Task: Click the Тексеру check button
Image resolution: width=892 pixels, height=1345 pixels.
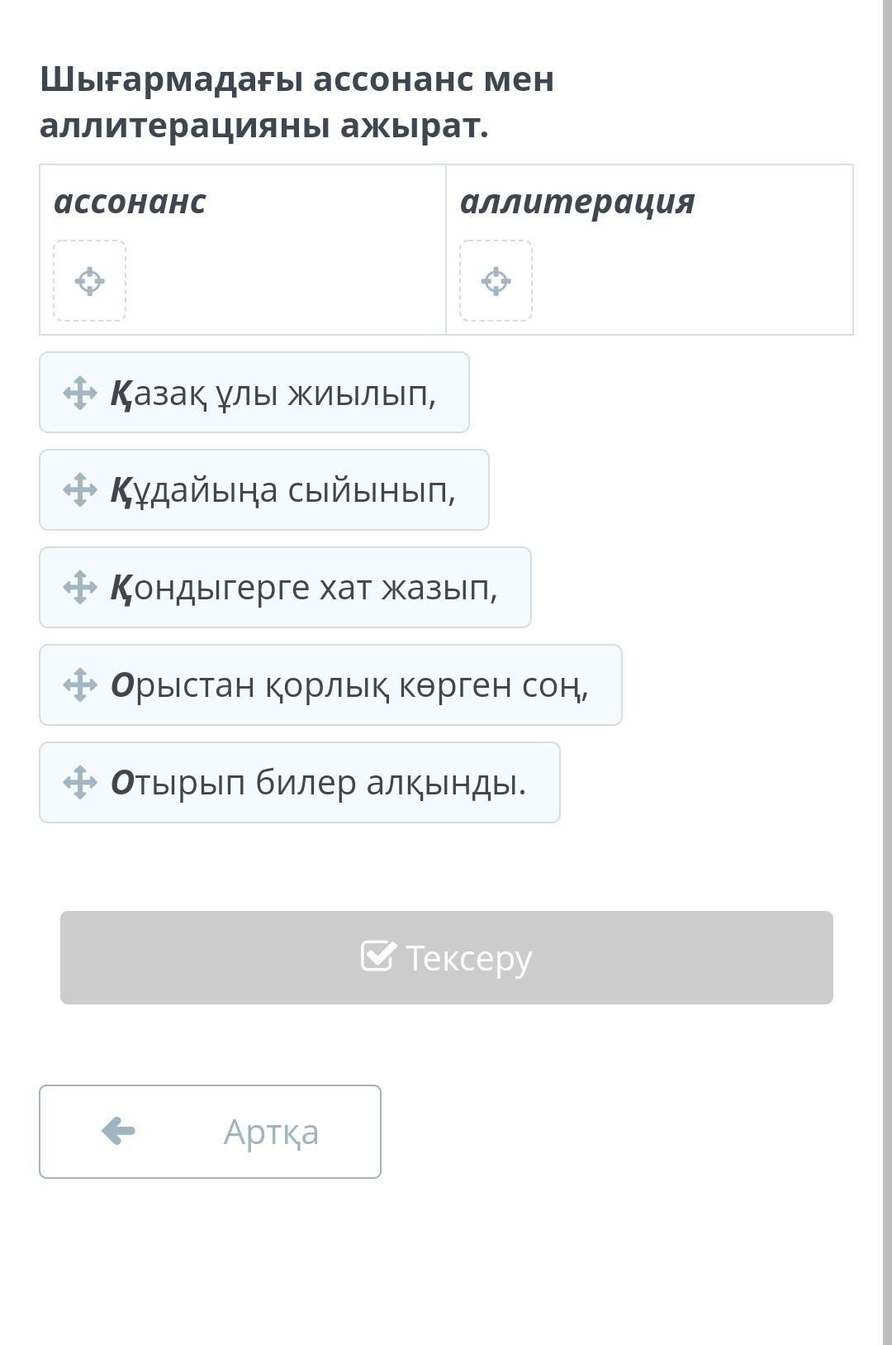Action: click(447, 957)
